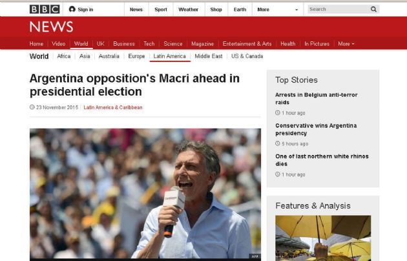The height and width of the screenshot is (261, 407).
Task: Open the top More dropdown arrow
Action: pos(297,10)
